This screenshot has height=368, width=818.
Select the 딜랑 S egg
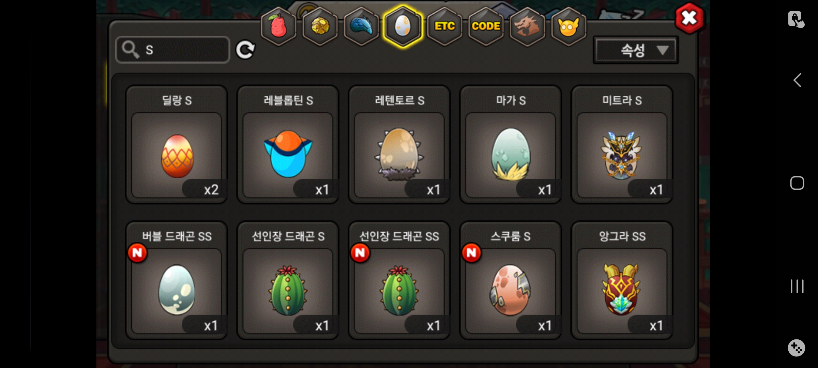tap(177, 144)
